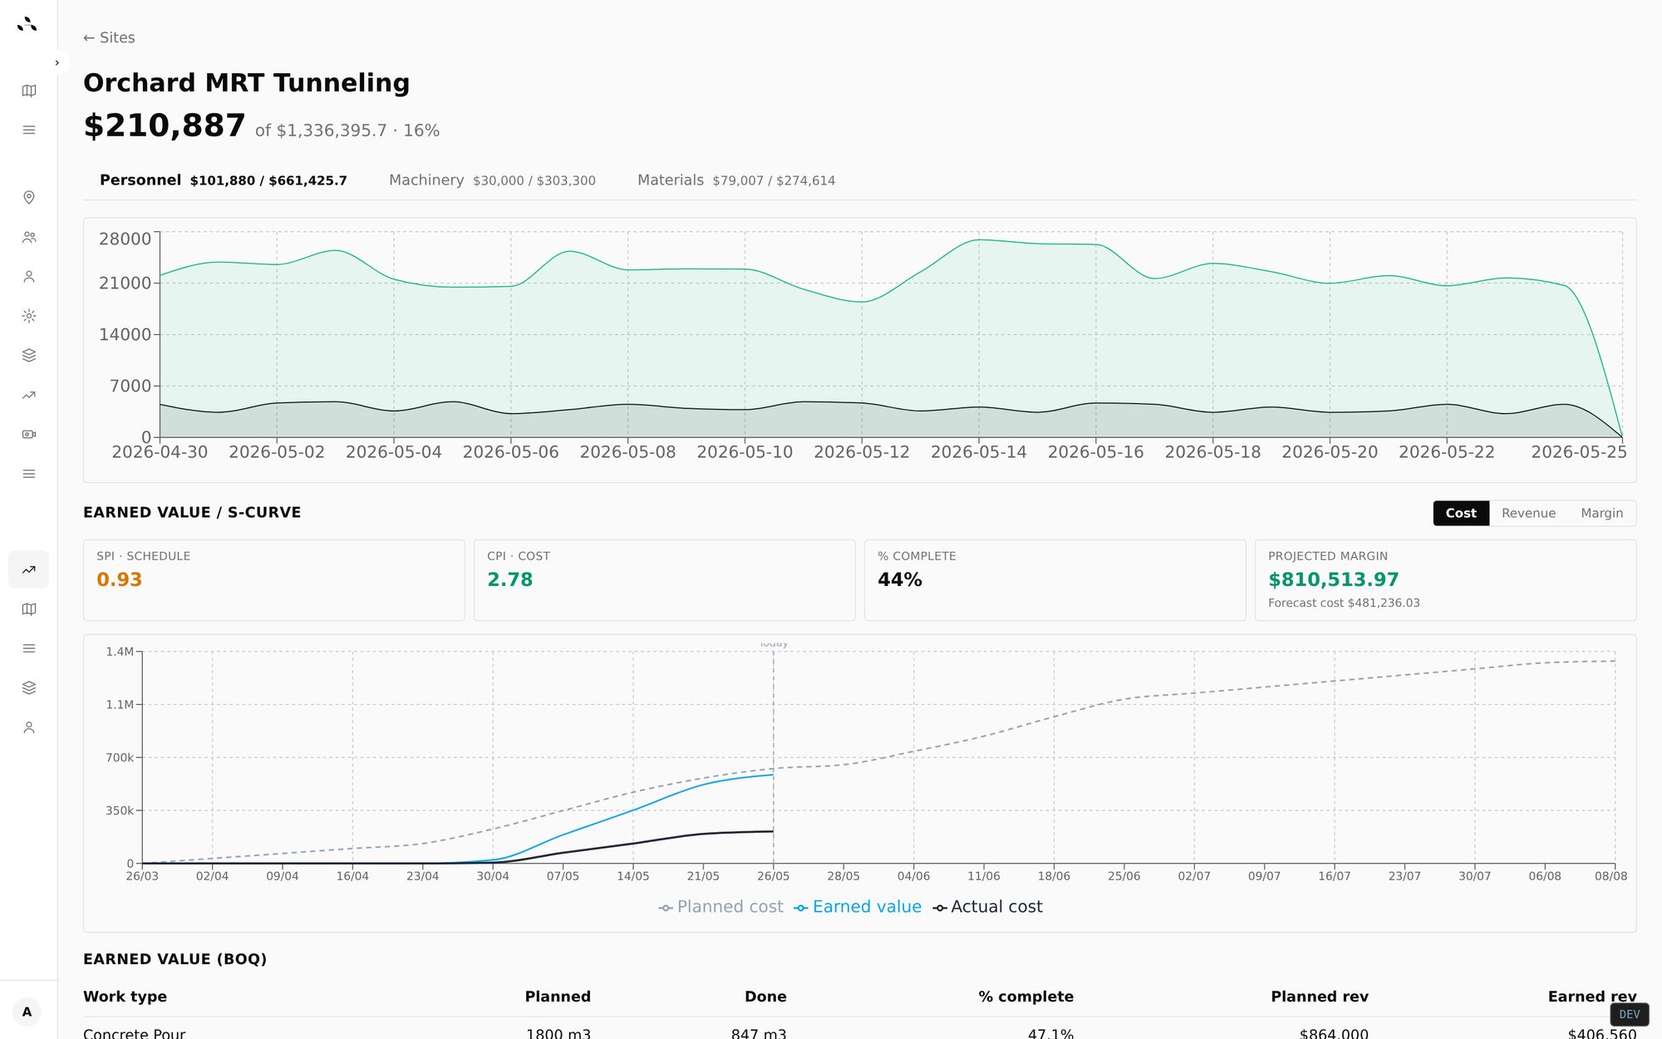Click the $210,887 total spent value
1662x1039 pixels.
165,126
